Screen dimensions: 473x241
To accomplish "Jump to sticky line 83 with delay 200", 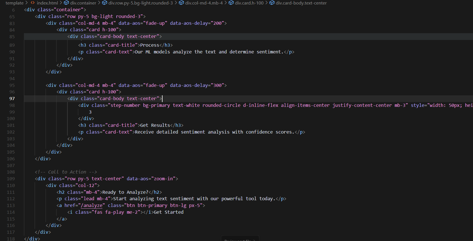I will tap(136, 23).
